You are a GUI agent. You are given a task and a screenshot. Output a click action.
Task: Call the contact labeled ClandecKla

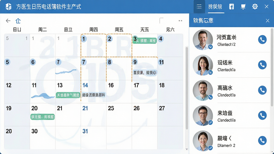coord(262,90)
